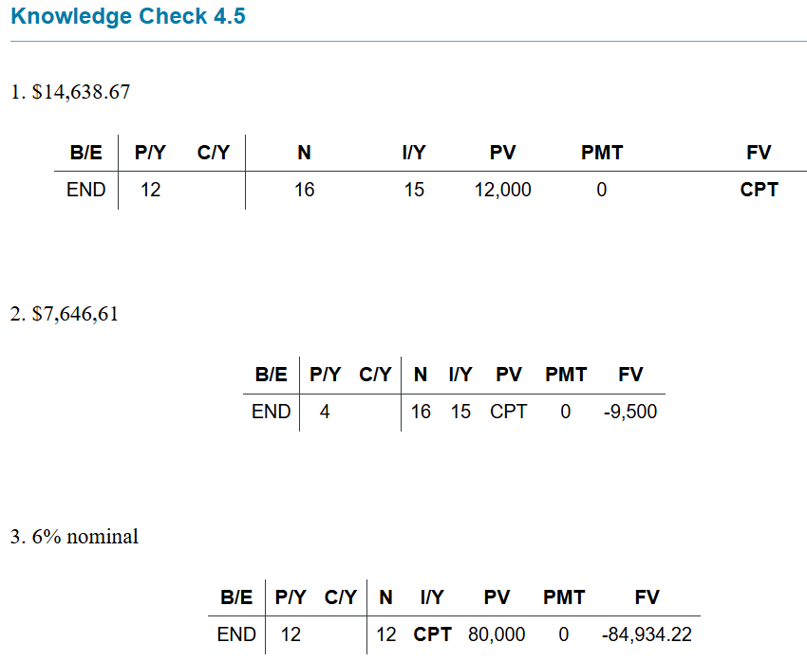Click the Knowledge Check 4.5 heading
This screenshot has height=661, width=807.
[128, 16]
